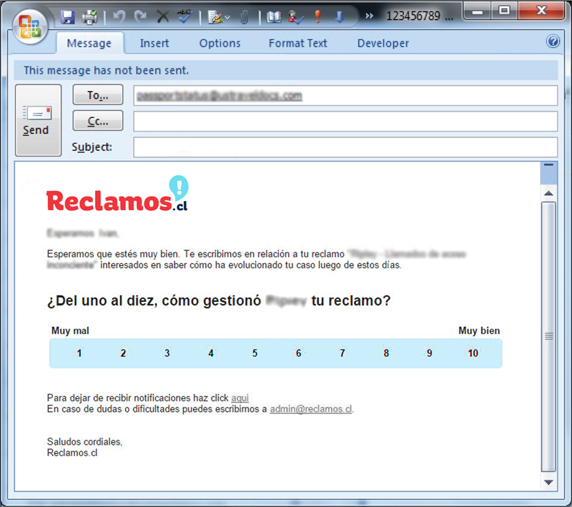572x507 pixels.
Task: Open the Office button menu
Action: [x=30, y=27]
